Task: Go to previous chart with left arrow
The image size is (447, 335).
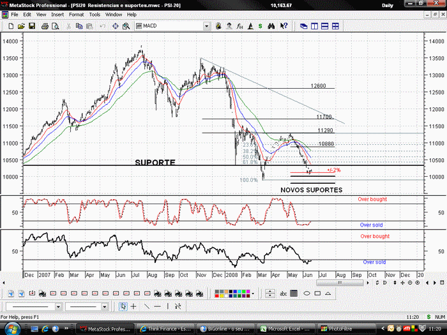Action: coord(427,283)
